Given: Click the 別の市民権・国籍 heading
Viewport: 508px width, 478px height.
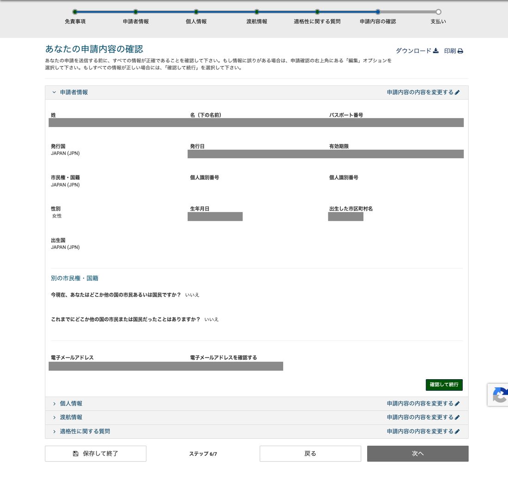Looking at the screenshot, I should [74, 278].
